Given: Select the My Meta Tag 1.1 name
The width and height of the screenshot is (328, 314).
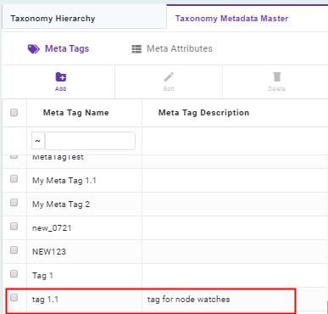Looking at the screenshot, I should coord(64,181).
